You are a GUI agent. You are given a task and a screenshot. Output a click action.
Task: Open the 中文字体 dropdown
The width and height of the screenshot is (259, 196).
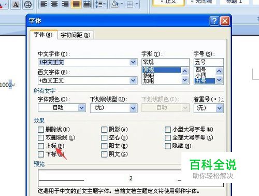(133, 62)
